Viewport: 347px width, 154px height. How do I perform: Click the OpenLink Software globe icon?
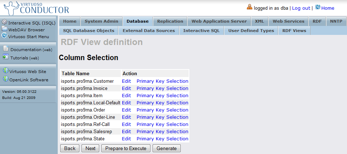click(5, 79)
